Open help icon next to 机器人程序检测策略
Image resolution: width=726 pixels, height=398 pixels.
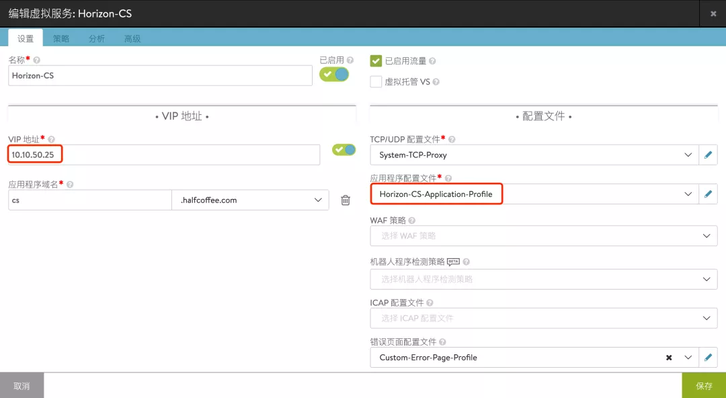pyautogui.click(x=467, y=262)
